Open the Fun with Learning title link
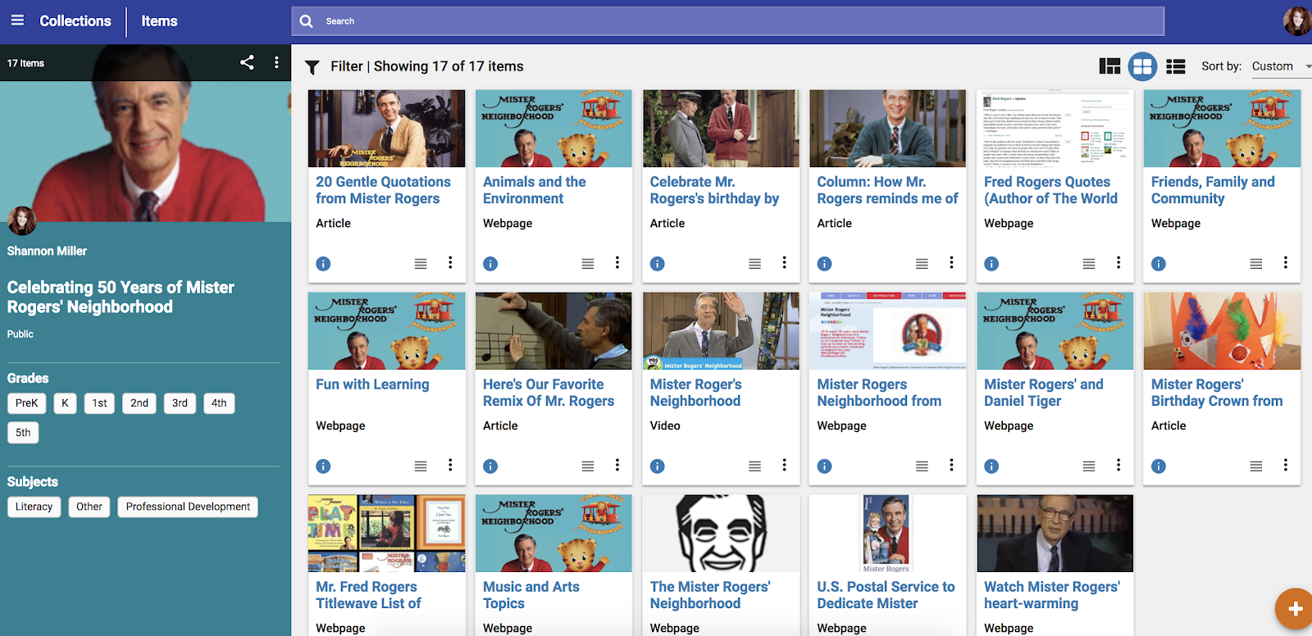 [x=372, y=384]
